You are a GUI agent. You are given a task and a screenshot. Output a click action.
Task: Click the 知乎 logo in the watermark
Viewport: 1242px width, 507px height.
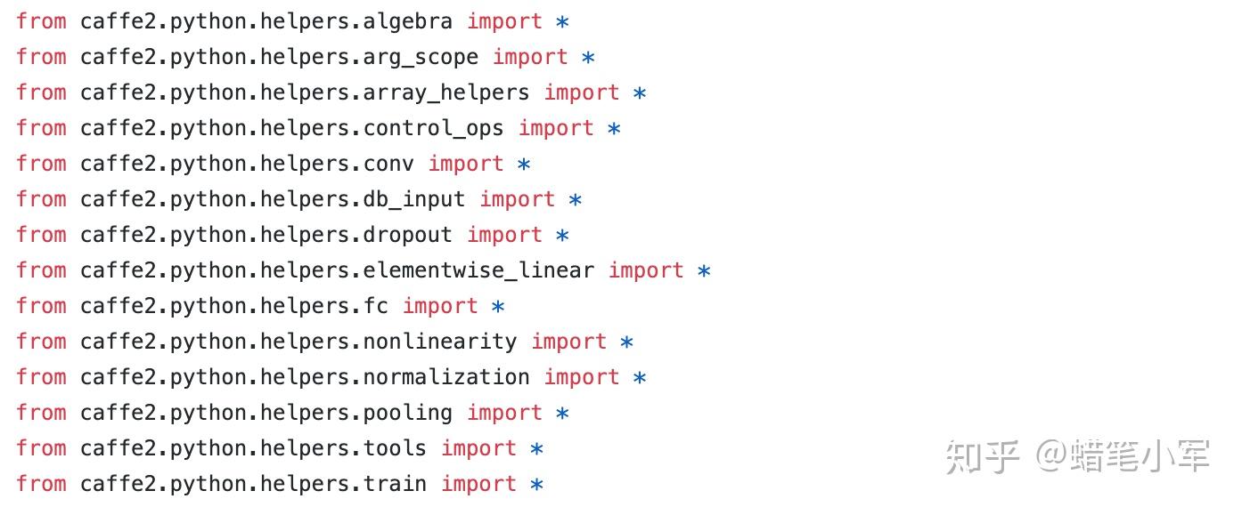pyautogui.click(x=982, y=456)
